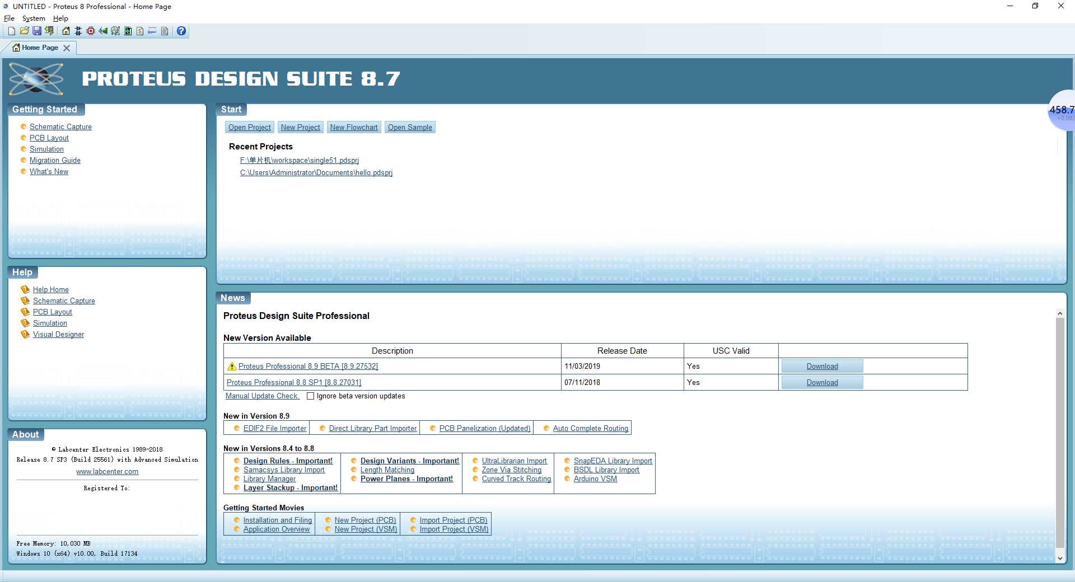Play Installation and Filing movie

[x=278, y=520]
